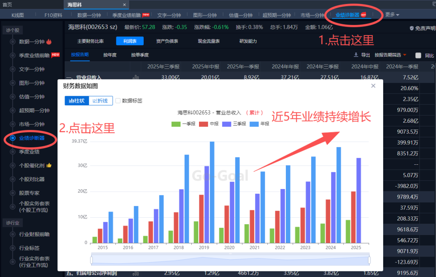This screenshot has height=277, width=436.
Task: Click the 2025年三季报 column header
Action: [x=163, y=67]
